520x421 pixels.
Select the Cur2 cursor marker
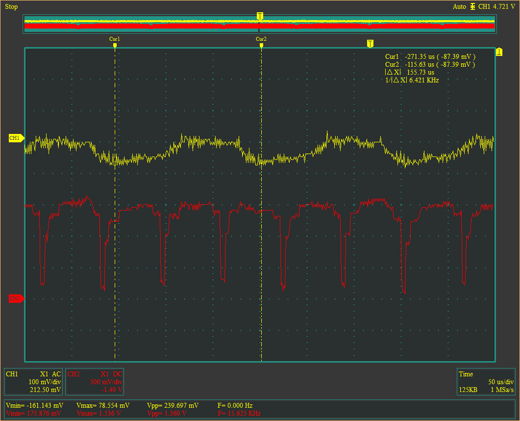coord(261,45)
